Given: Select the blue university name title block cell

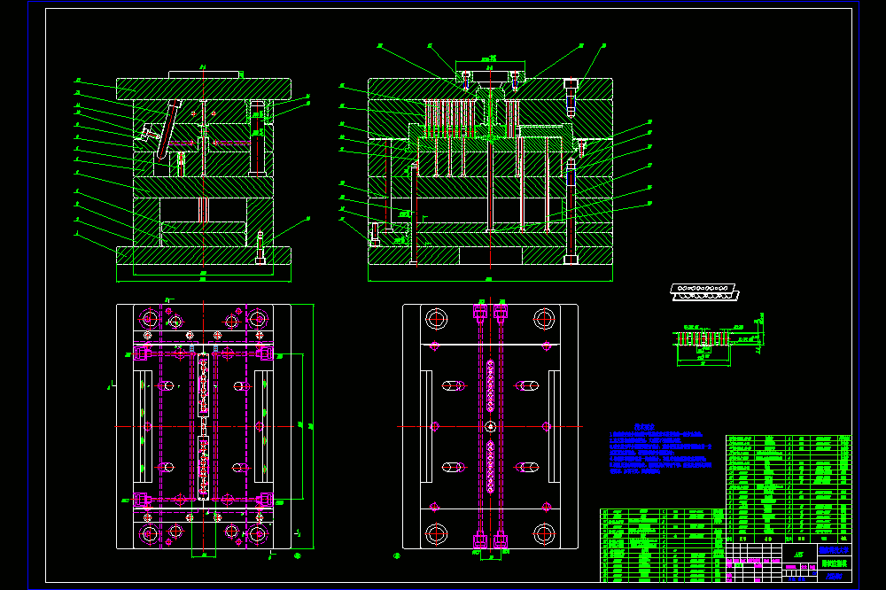Looking at the screenshot, I should [834, 550].
